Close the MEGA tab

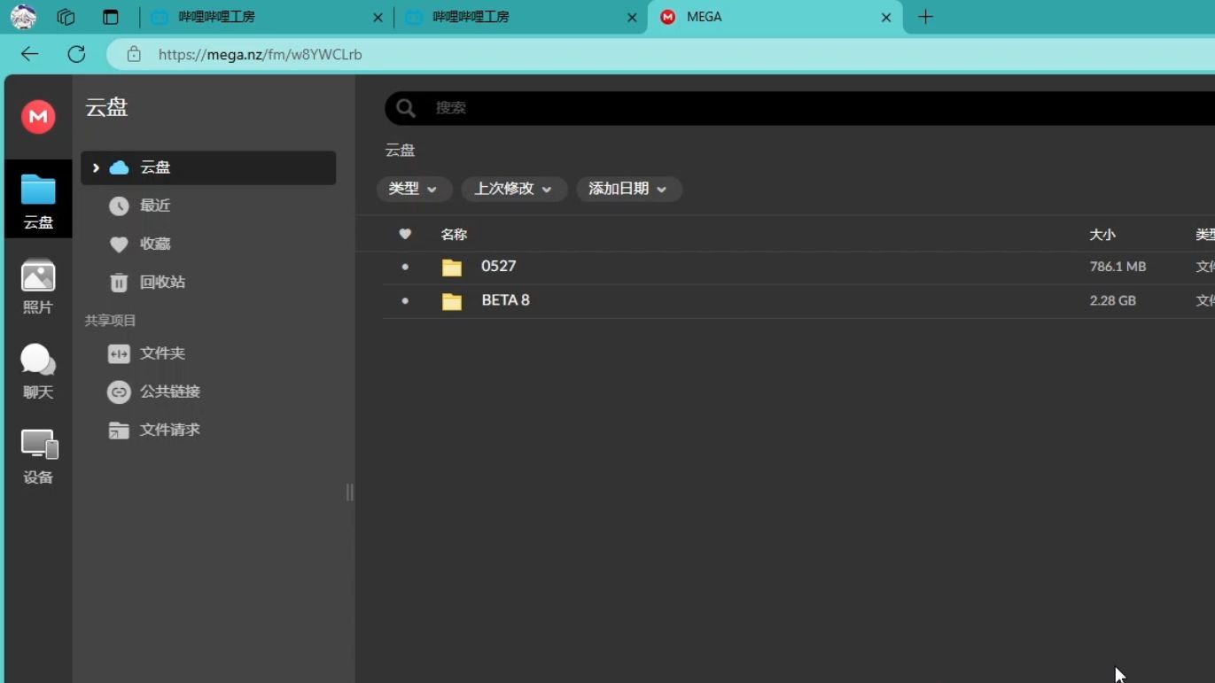point(886,17)
